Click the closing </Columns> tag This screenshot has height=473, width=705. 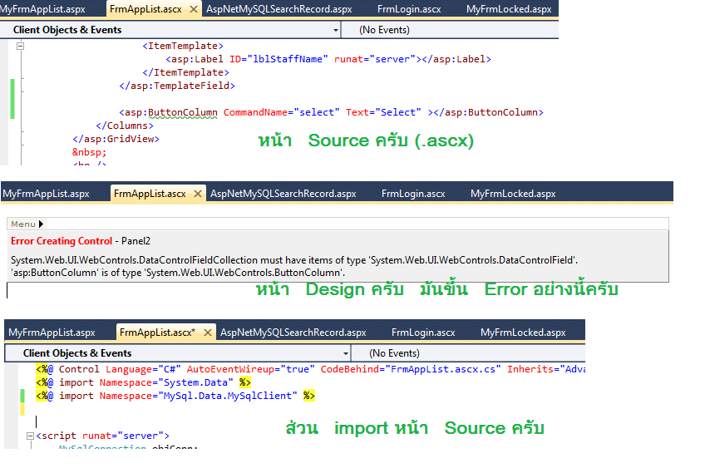125,126
